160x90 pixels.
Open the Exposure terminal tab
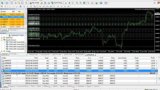pos(12,86)
